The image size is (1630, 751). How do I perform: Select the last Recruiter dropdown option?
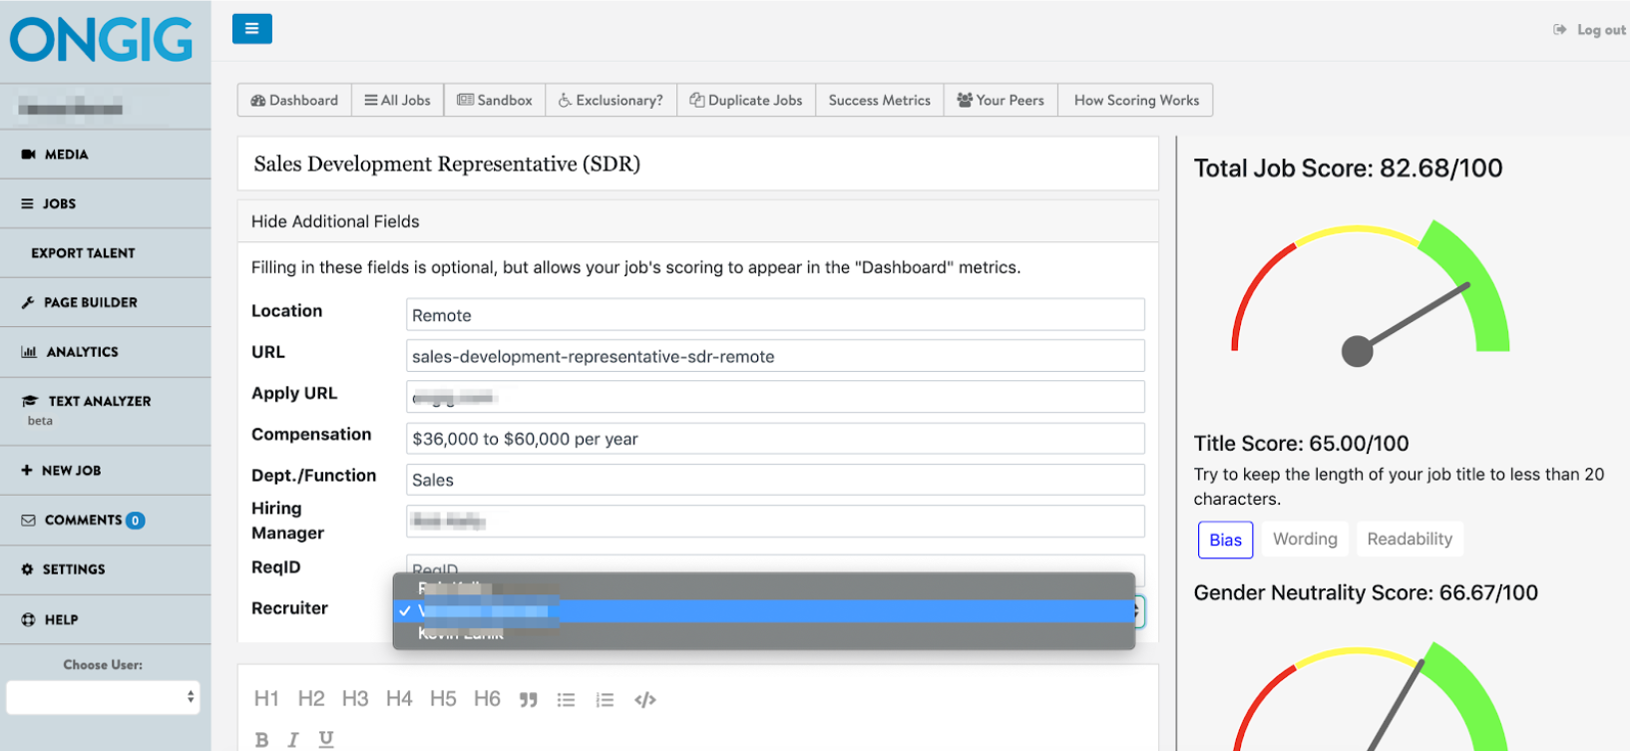coord(764,633)
